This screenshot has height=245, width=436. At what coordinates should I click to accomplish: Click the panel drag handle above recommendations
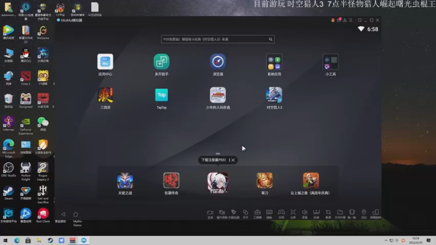click(x=217, y=154)
